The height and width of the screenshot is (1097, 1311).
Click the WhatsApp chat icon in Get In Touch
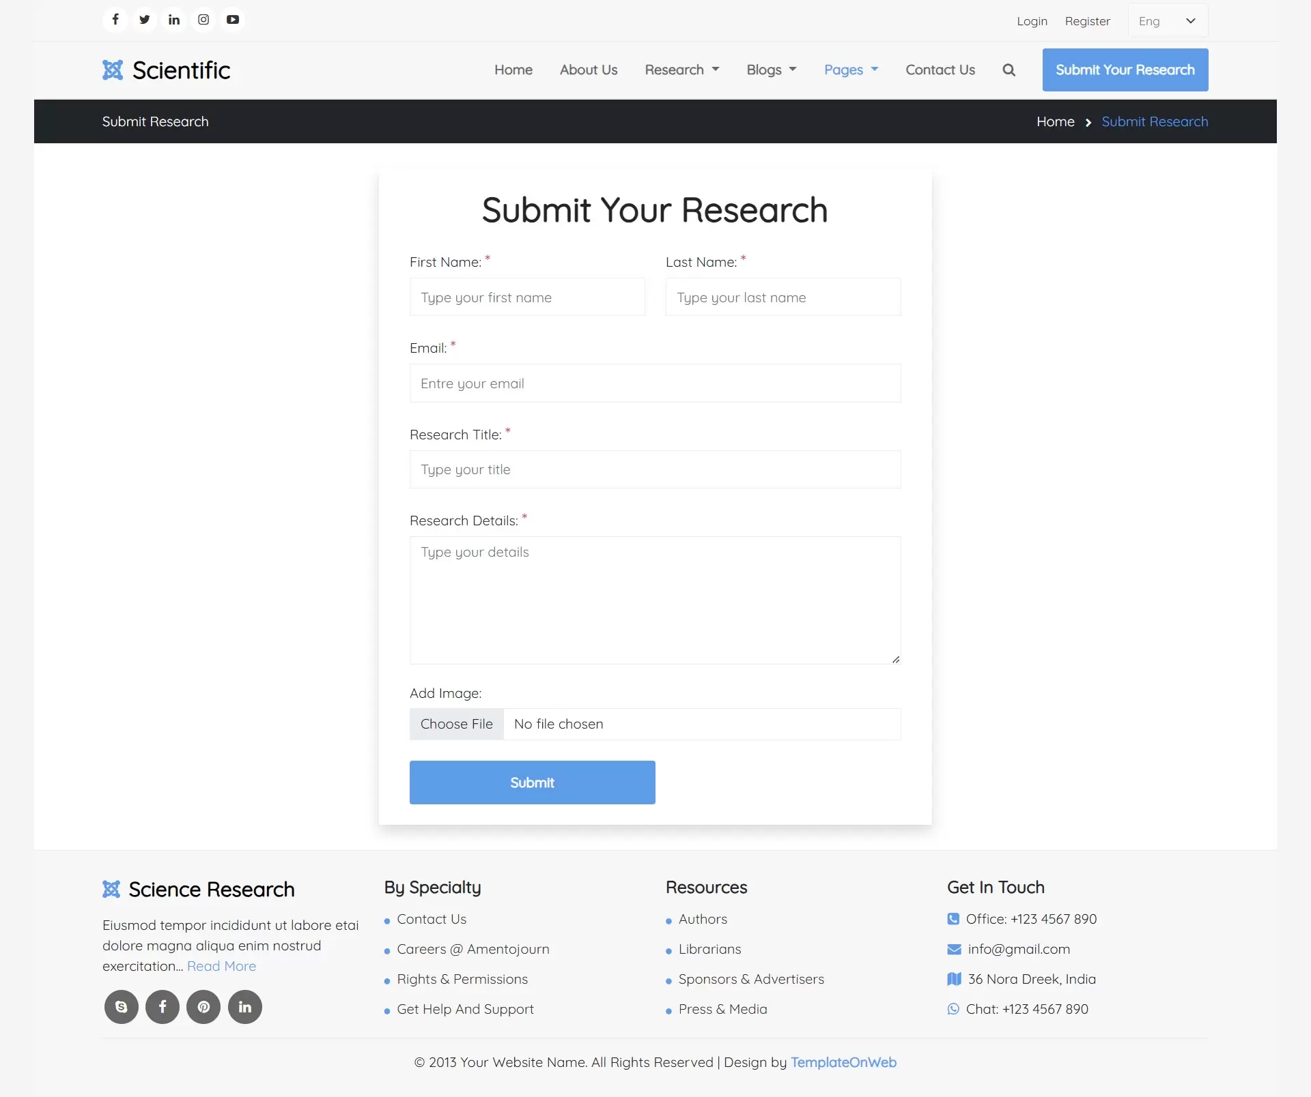[x=953, y=1009]
